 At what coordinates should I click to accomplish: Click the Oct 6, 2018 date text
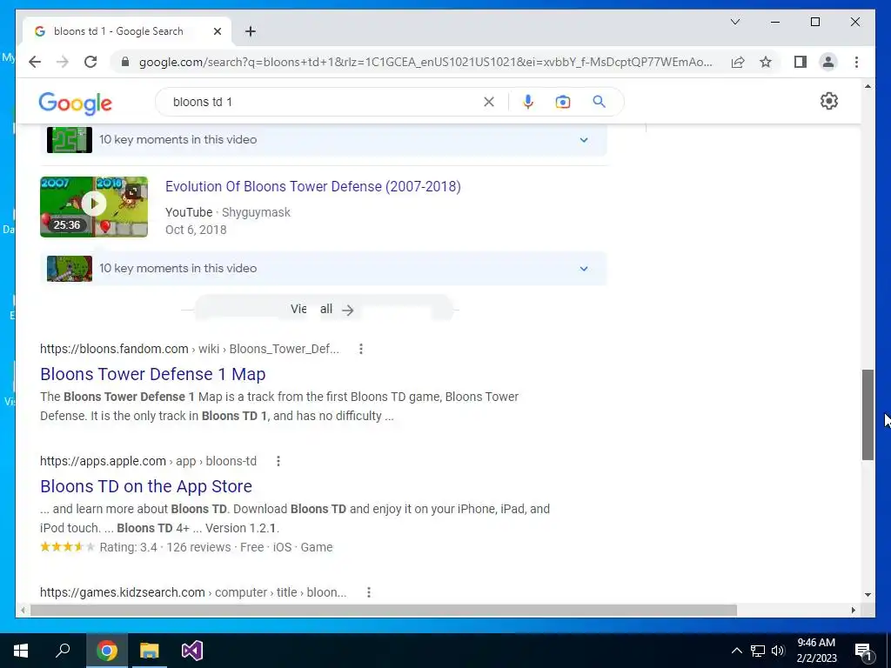196,230
